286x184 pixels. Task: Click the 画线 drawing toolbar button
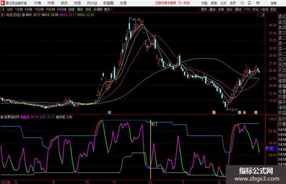[238, 9]
